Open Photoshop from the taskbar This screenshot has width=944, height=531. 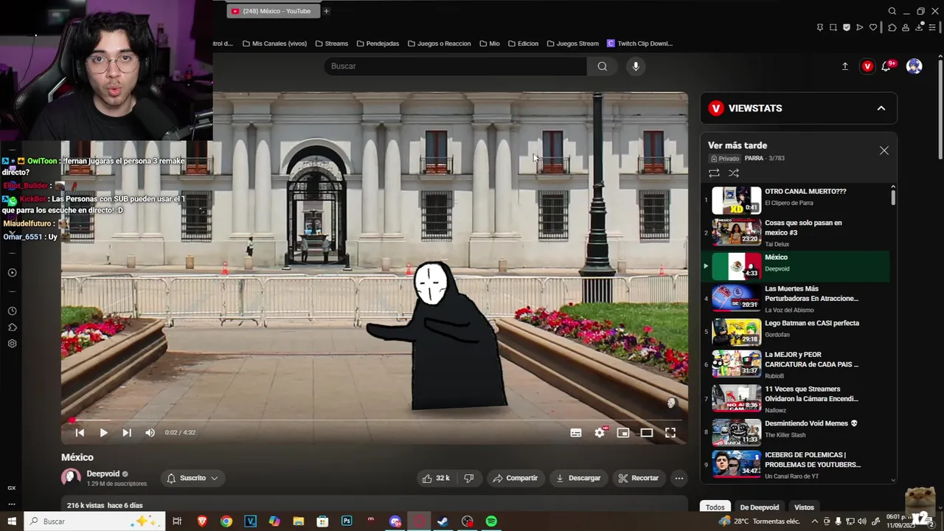point(347,521)
